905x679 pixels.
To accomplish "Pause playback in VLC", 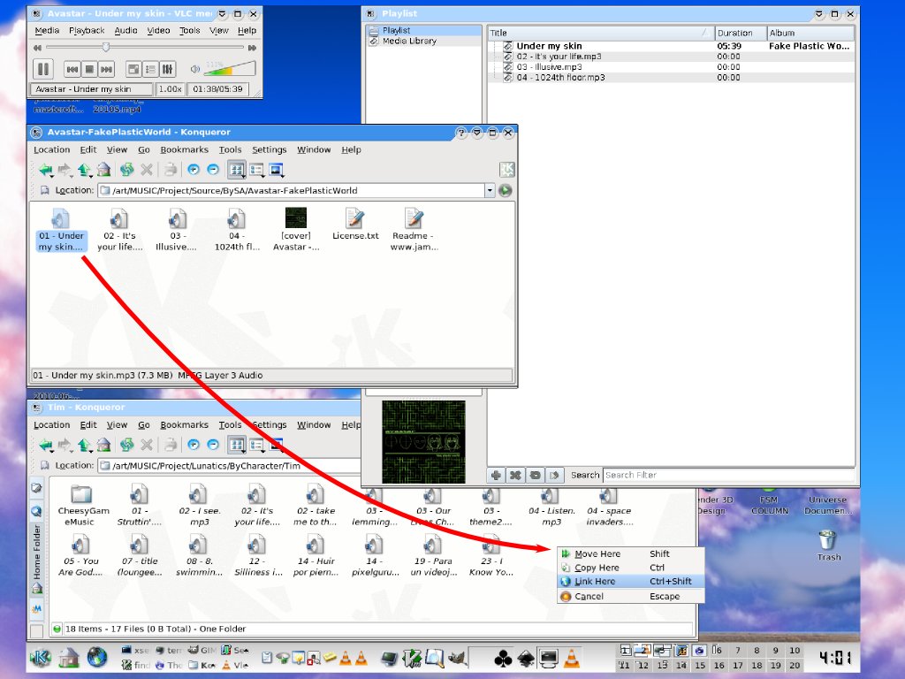I will point(43,69).
